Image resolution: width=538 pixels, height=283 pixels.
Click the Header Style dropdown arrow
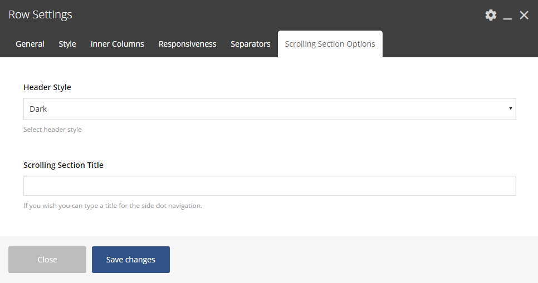click(x=511, y=108)
